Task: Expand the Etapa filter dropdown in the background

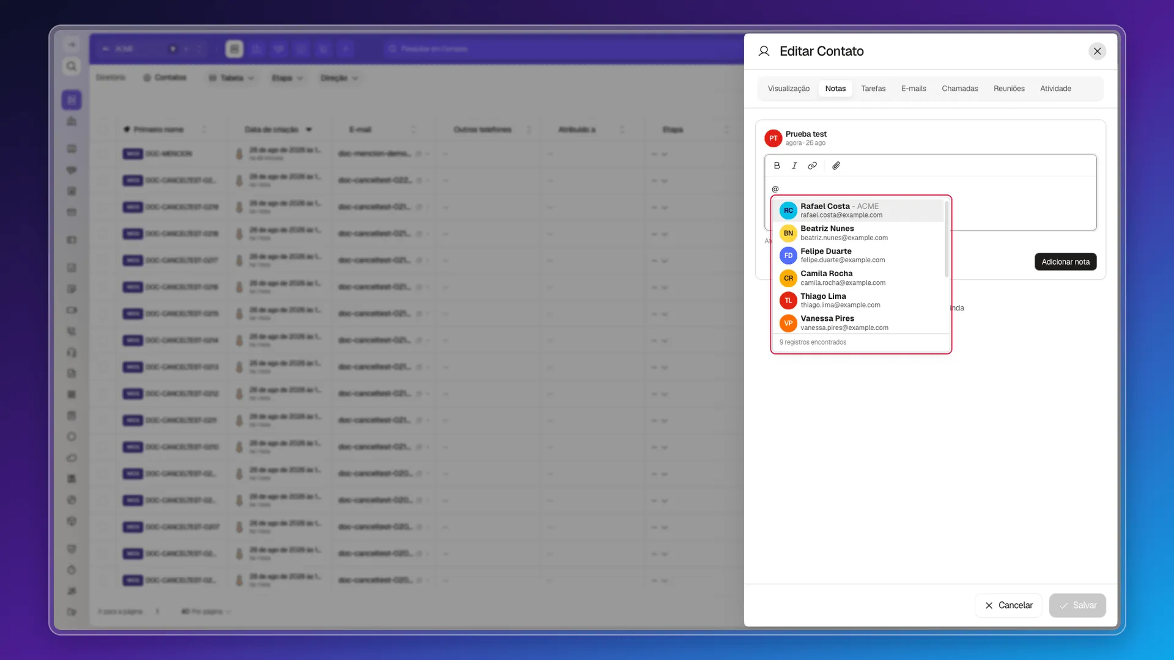Action: coord(287,78)
